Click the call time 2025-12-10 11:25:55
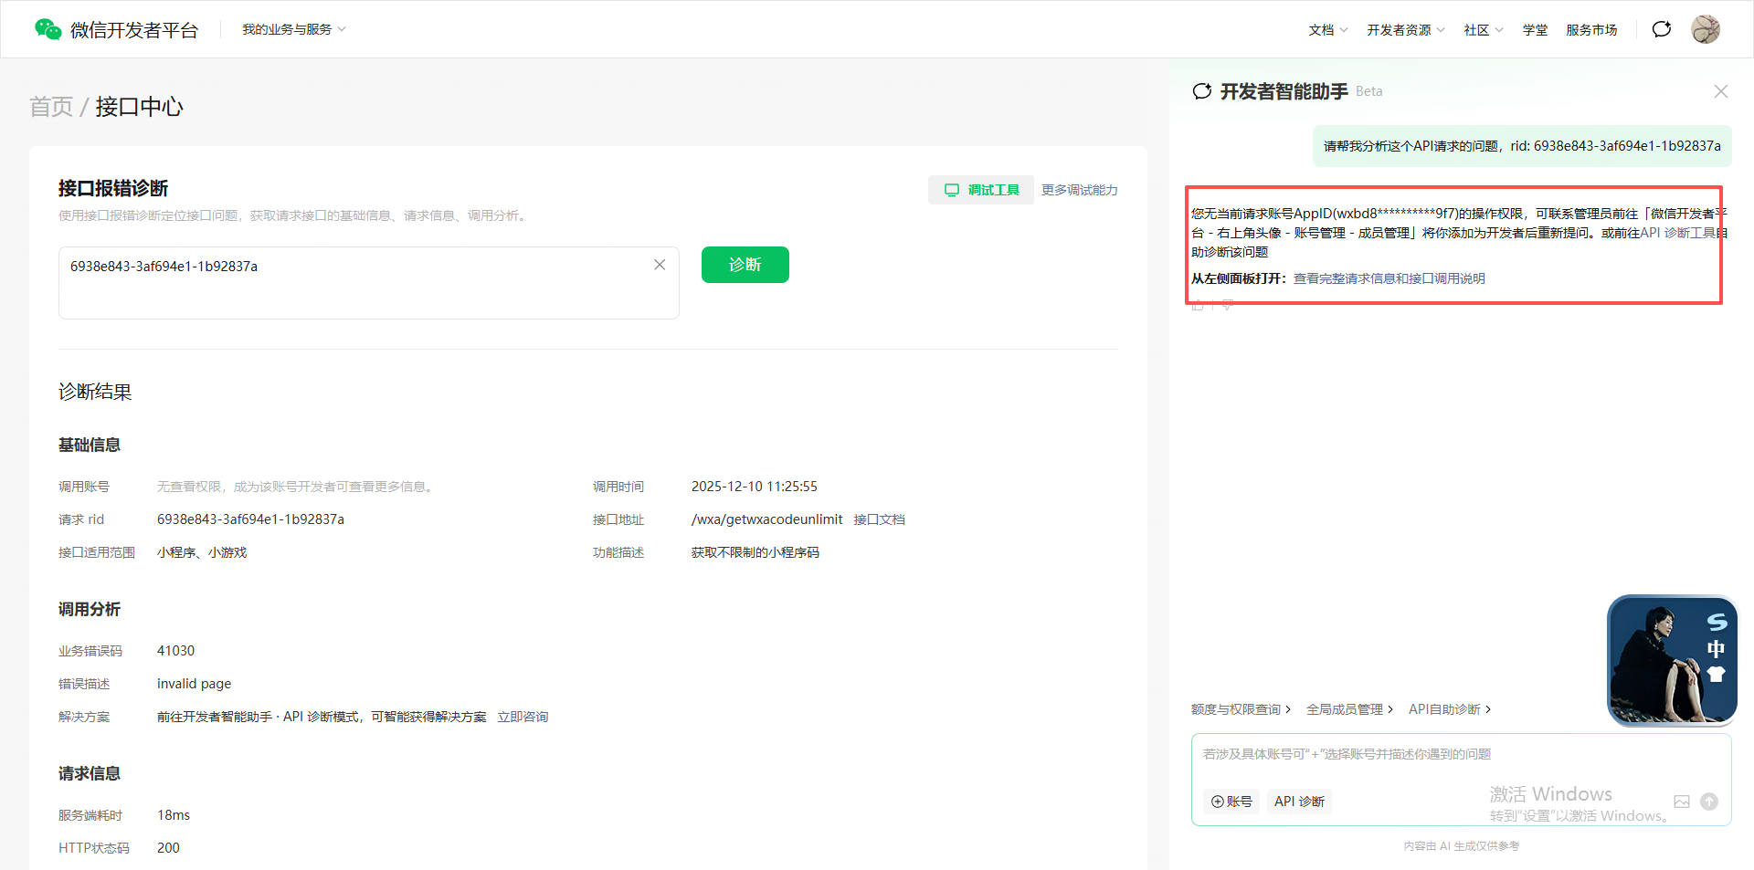Image resolution: width=1754 pixels, height=870 pixels. click(755, 487)
